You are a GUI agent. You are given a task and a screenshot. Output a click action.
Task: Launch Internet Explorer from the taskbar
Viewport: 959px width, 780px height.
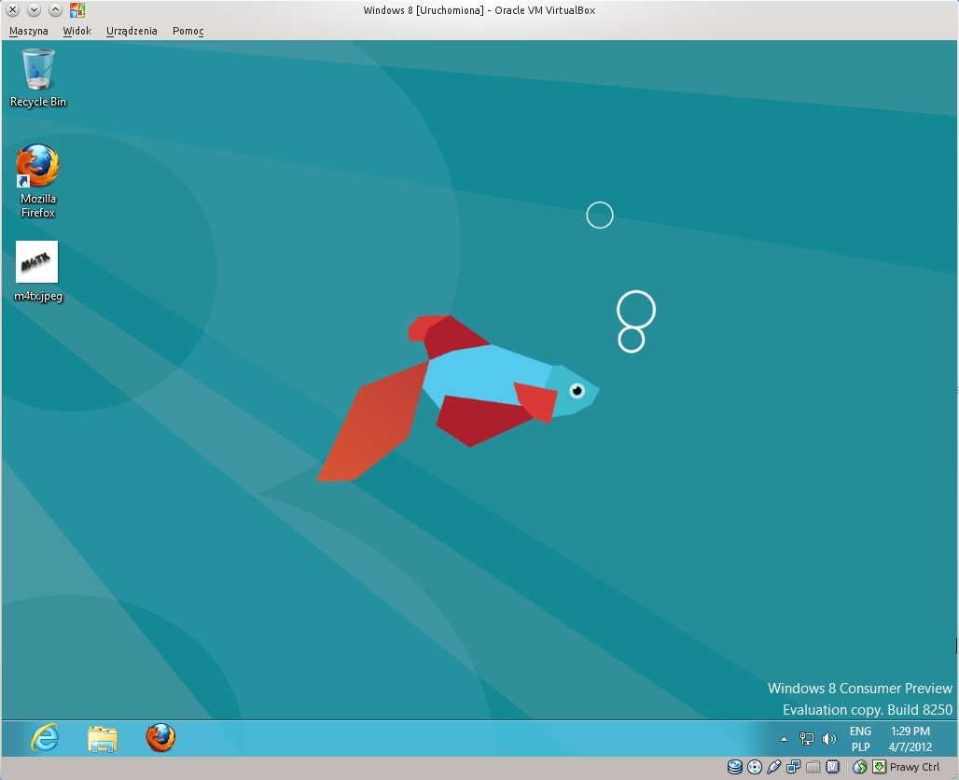[x=45, y=738]
